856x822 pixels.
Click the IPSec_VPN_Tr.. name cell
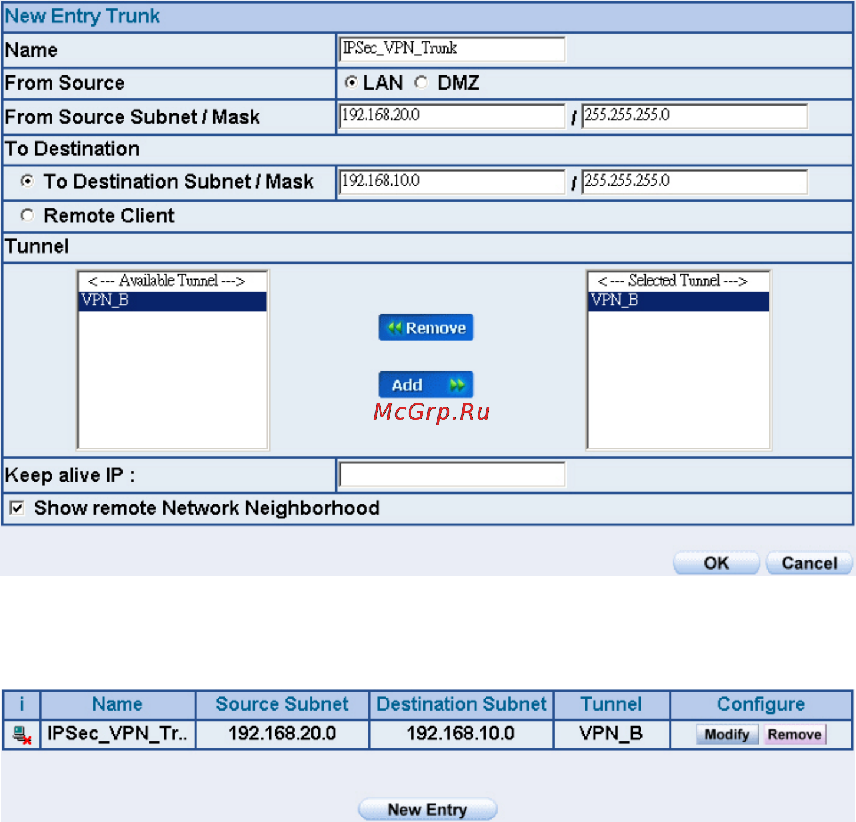[117, 734]
